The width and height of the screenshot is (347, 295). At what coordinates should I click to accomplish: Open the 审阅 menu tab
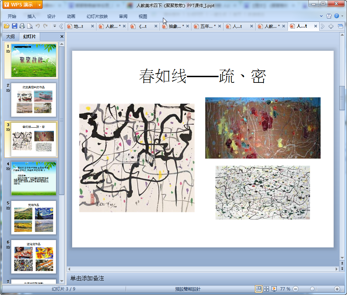[x=123, y=17]
